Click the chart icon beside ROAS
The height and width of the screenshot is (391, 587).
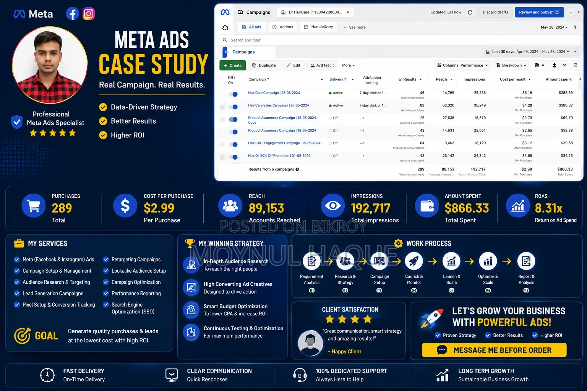(518, 205)
